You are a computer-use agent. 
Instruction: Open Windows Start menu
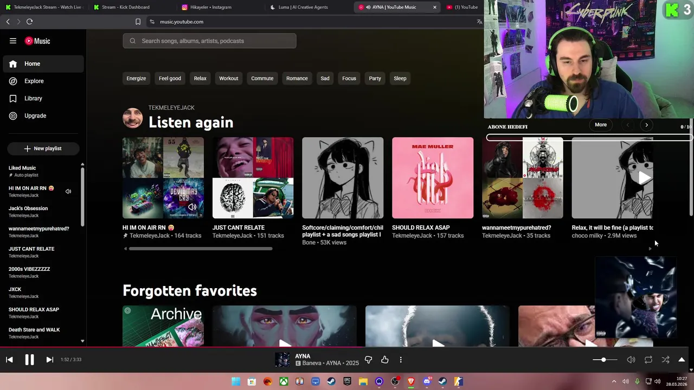(236, 382)
